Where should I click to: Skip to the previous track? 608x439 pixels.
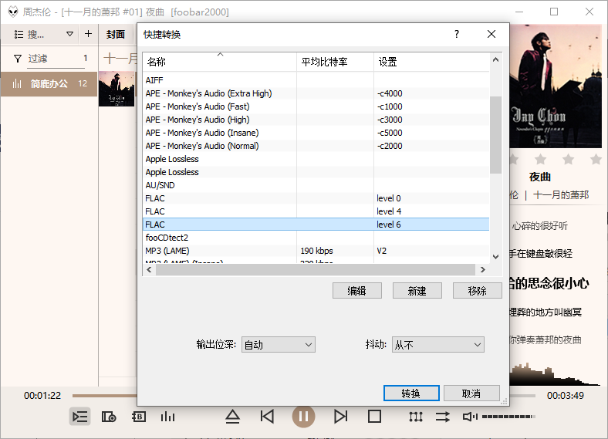pyautogui.click(x=267, y=417)
